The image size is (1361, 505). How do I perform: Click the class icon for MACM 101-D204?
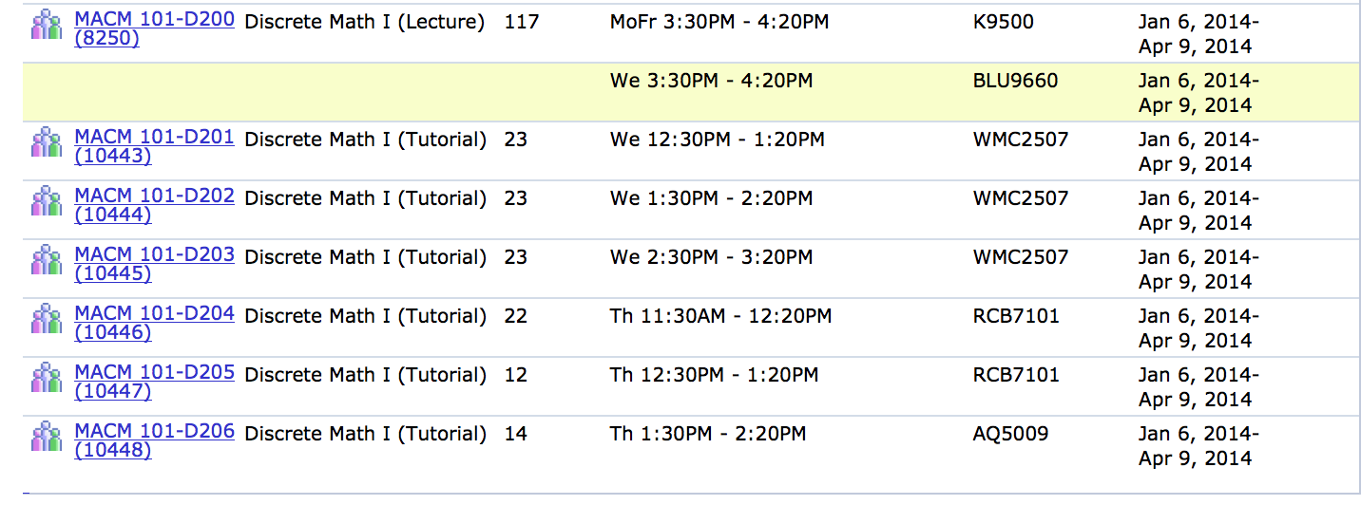coord(46,319)
